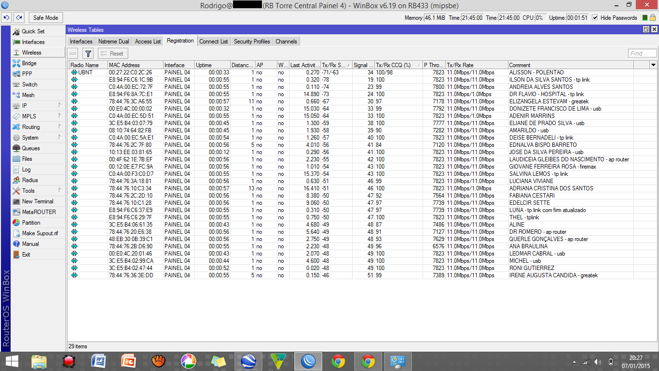Viewport: 659px width, 371px height.
Task: Click the padlock icon in status bar
Action: (653, 17)
